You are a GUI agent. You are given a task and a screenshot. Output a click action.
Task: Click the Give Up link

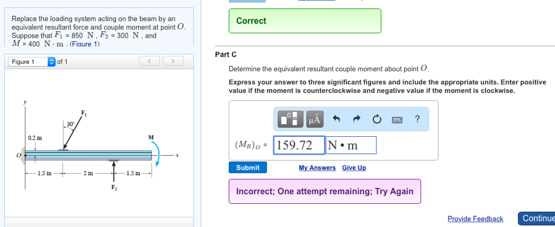354,168
